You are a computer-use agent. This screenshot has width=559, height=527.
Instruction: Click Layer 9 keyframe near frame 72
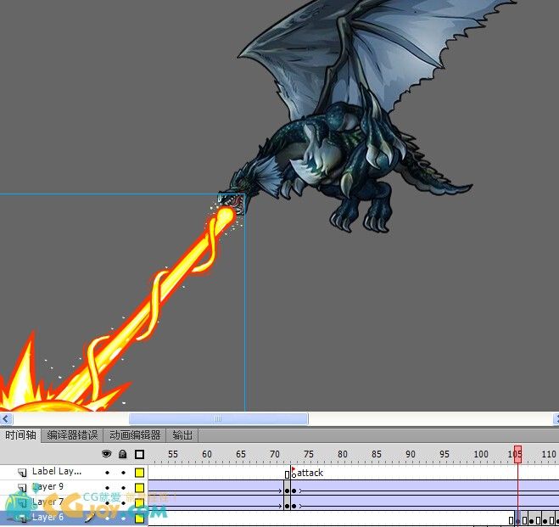pos(288,491)
